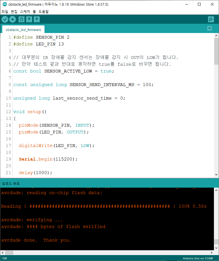This screenshot has height=261, width=219.
Task: Click the '업로드 완료.' status message
Action: tap(11, 184)
